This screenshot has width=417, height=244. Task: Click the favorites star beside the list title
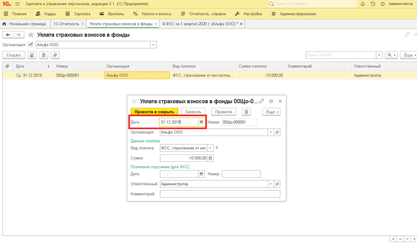(30, 35)
